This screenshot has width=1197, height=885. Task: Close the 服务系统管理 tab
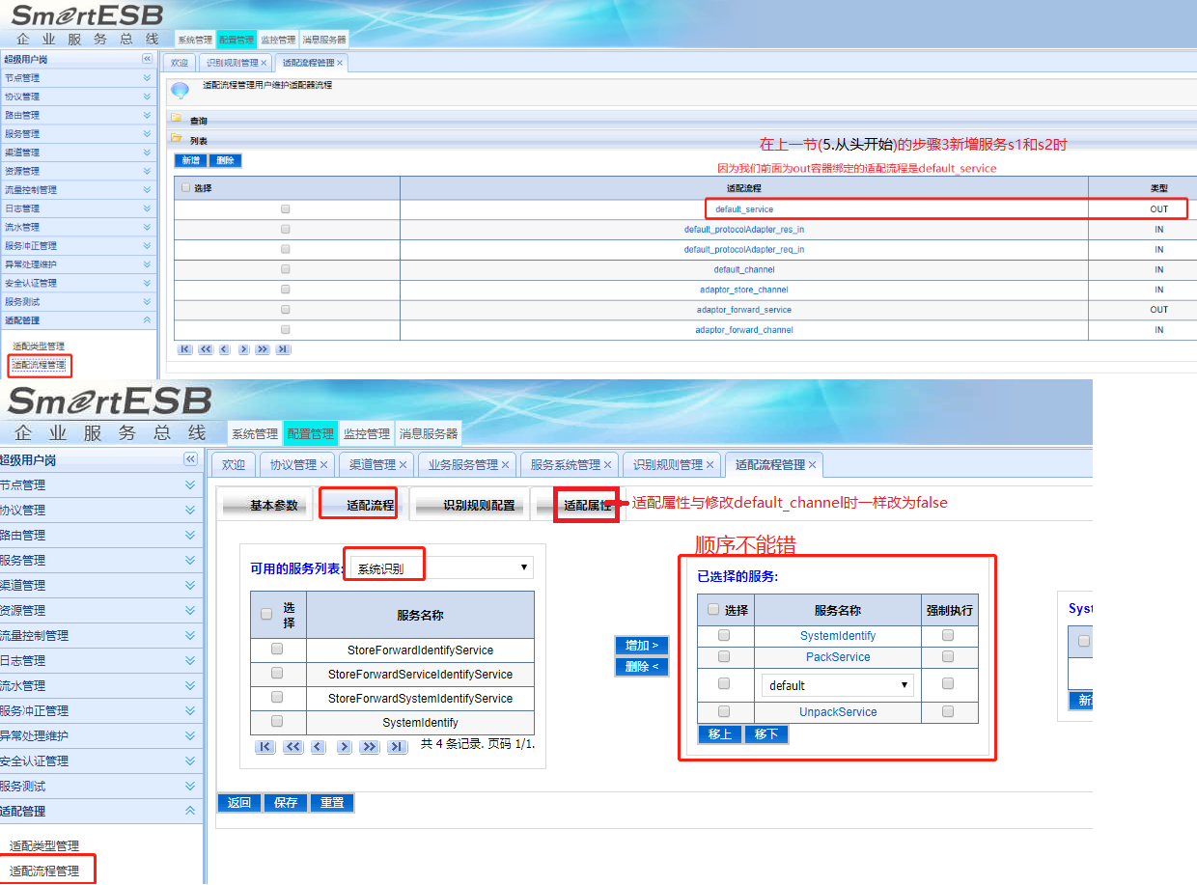coord(610,465)
